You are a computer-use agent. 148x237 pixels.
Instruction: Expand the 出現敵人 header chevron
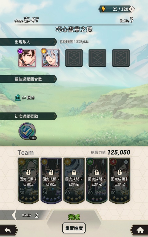(55, 42)
